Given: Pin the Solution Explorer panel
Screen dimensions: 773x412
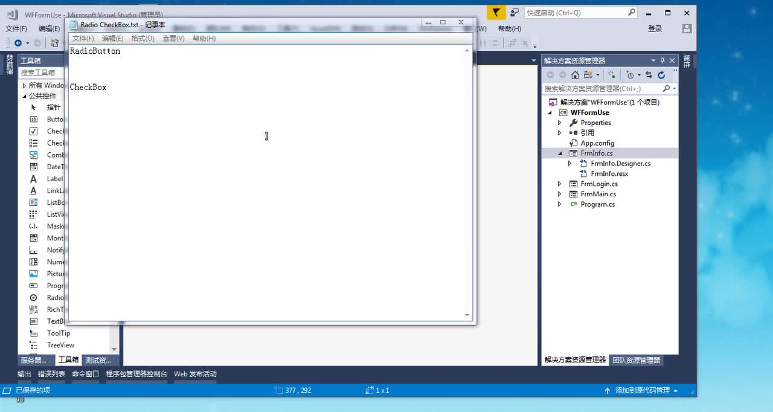Looking at the screenshot, I should tap(662, 60).
